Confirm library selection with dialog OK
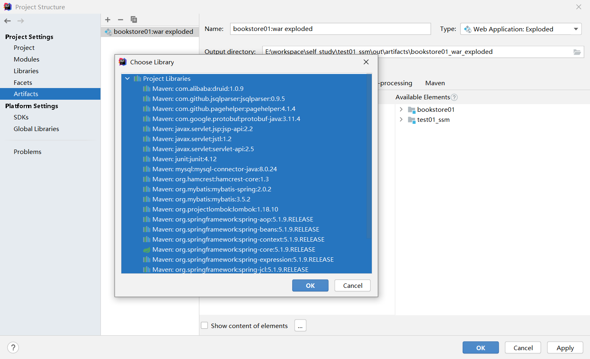This screenshot has width=590, height=359. coord(310,285)
